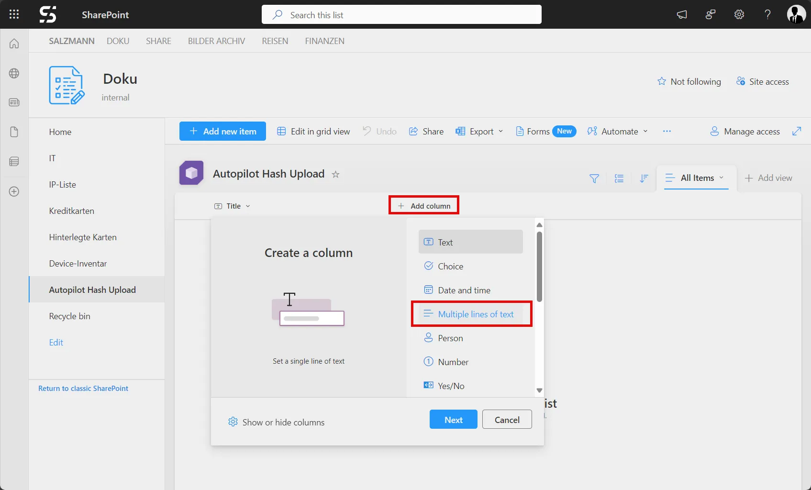Open FINANZEN hub navigation link
Viewport: 811px width, 490px height.
pos(325,41)
